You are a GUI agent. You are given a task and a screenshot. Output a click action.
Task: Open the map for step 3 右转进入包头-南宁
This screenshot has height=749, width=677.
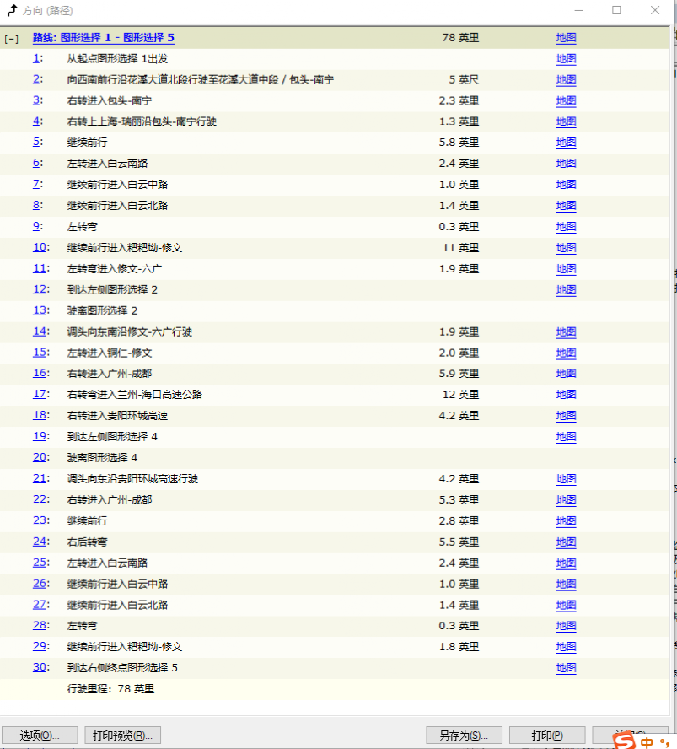565,100
